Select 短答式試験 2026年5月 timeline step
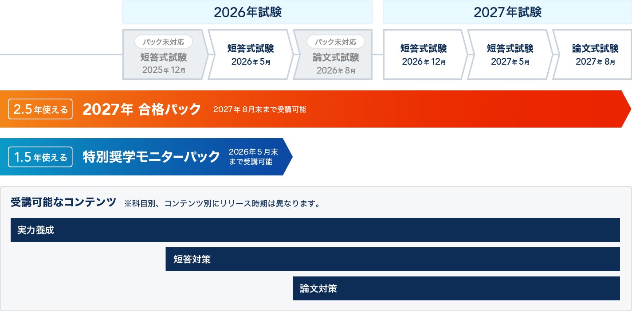The height and width of the screenshot is (311, 632). [x=250, y=54]
